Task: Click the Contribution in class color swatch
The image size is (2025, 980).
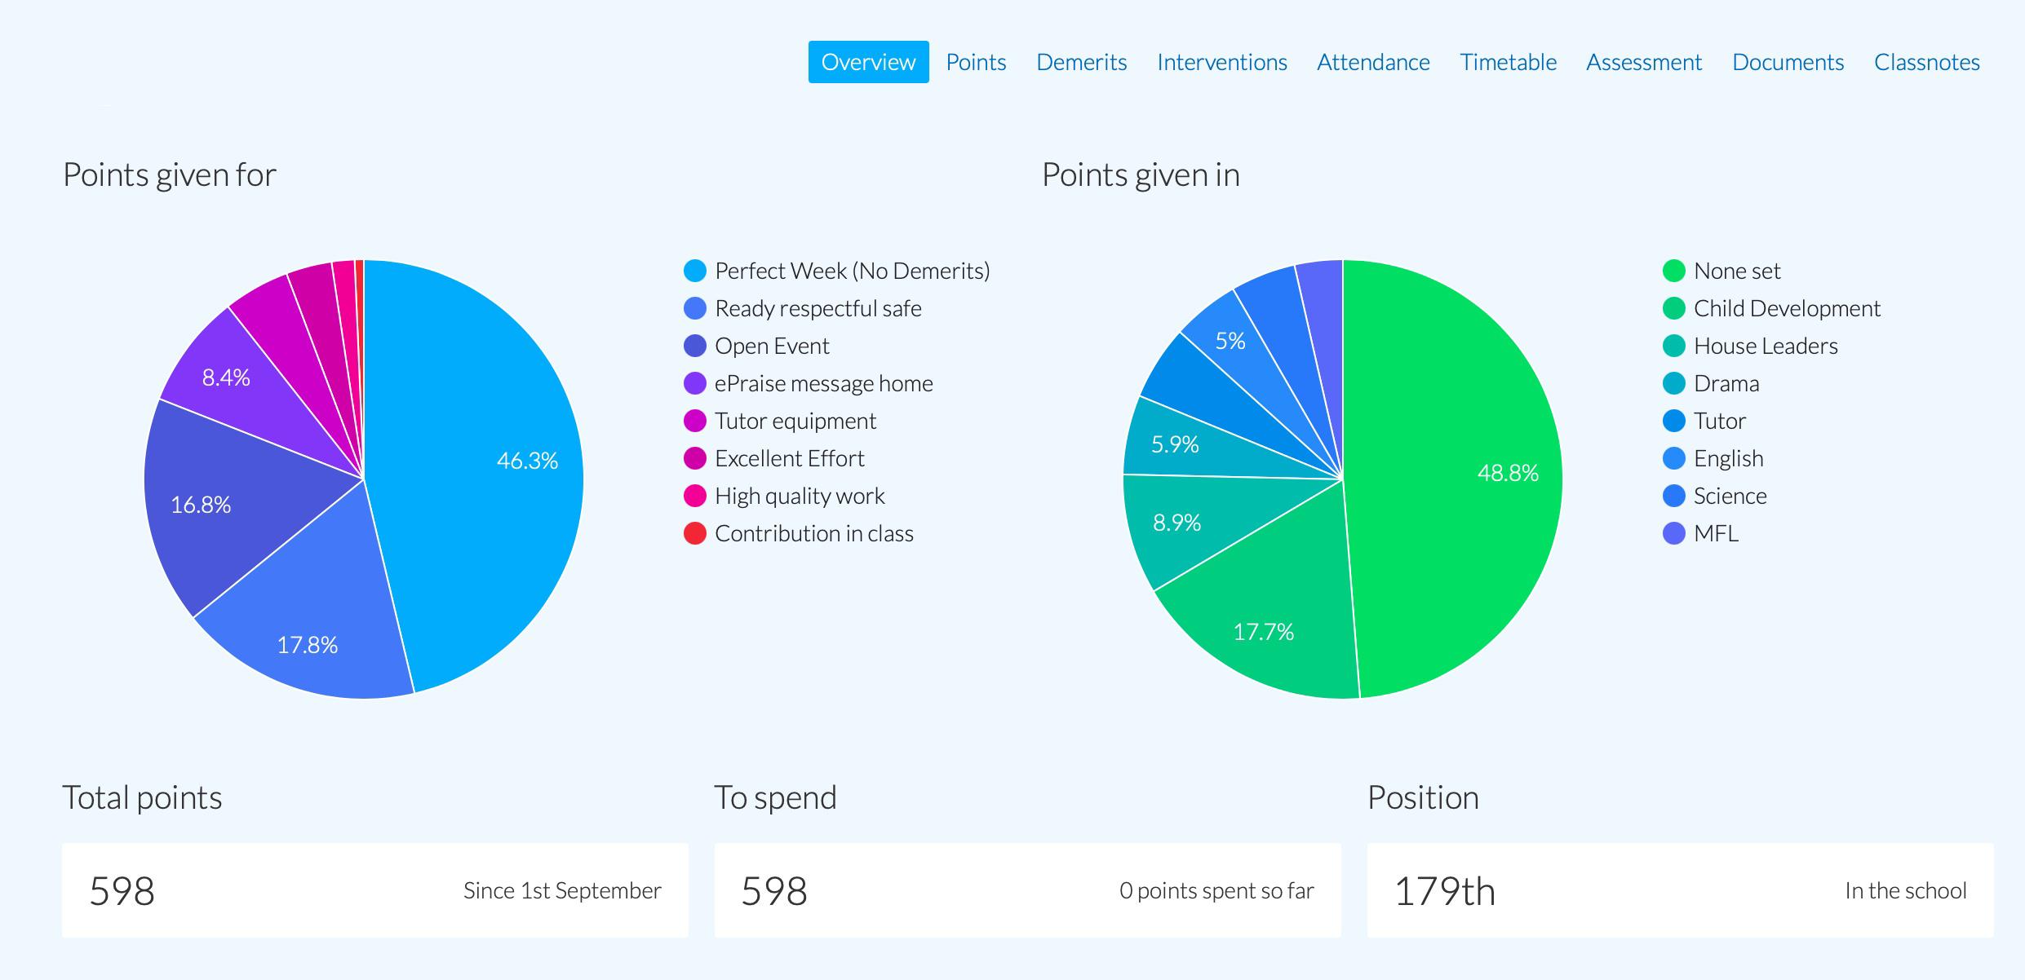Action: (694, 533)
